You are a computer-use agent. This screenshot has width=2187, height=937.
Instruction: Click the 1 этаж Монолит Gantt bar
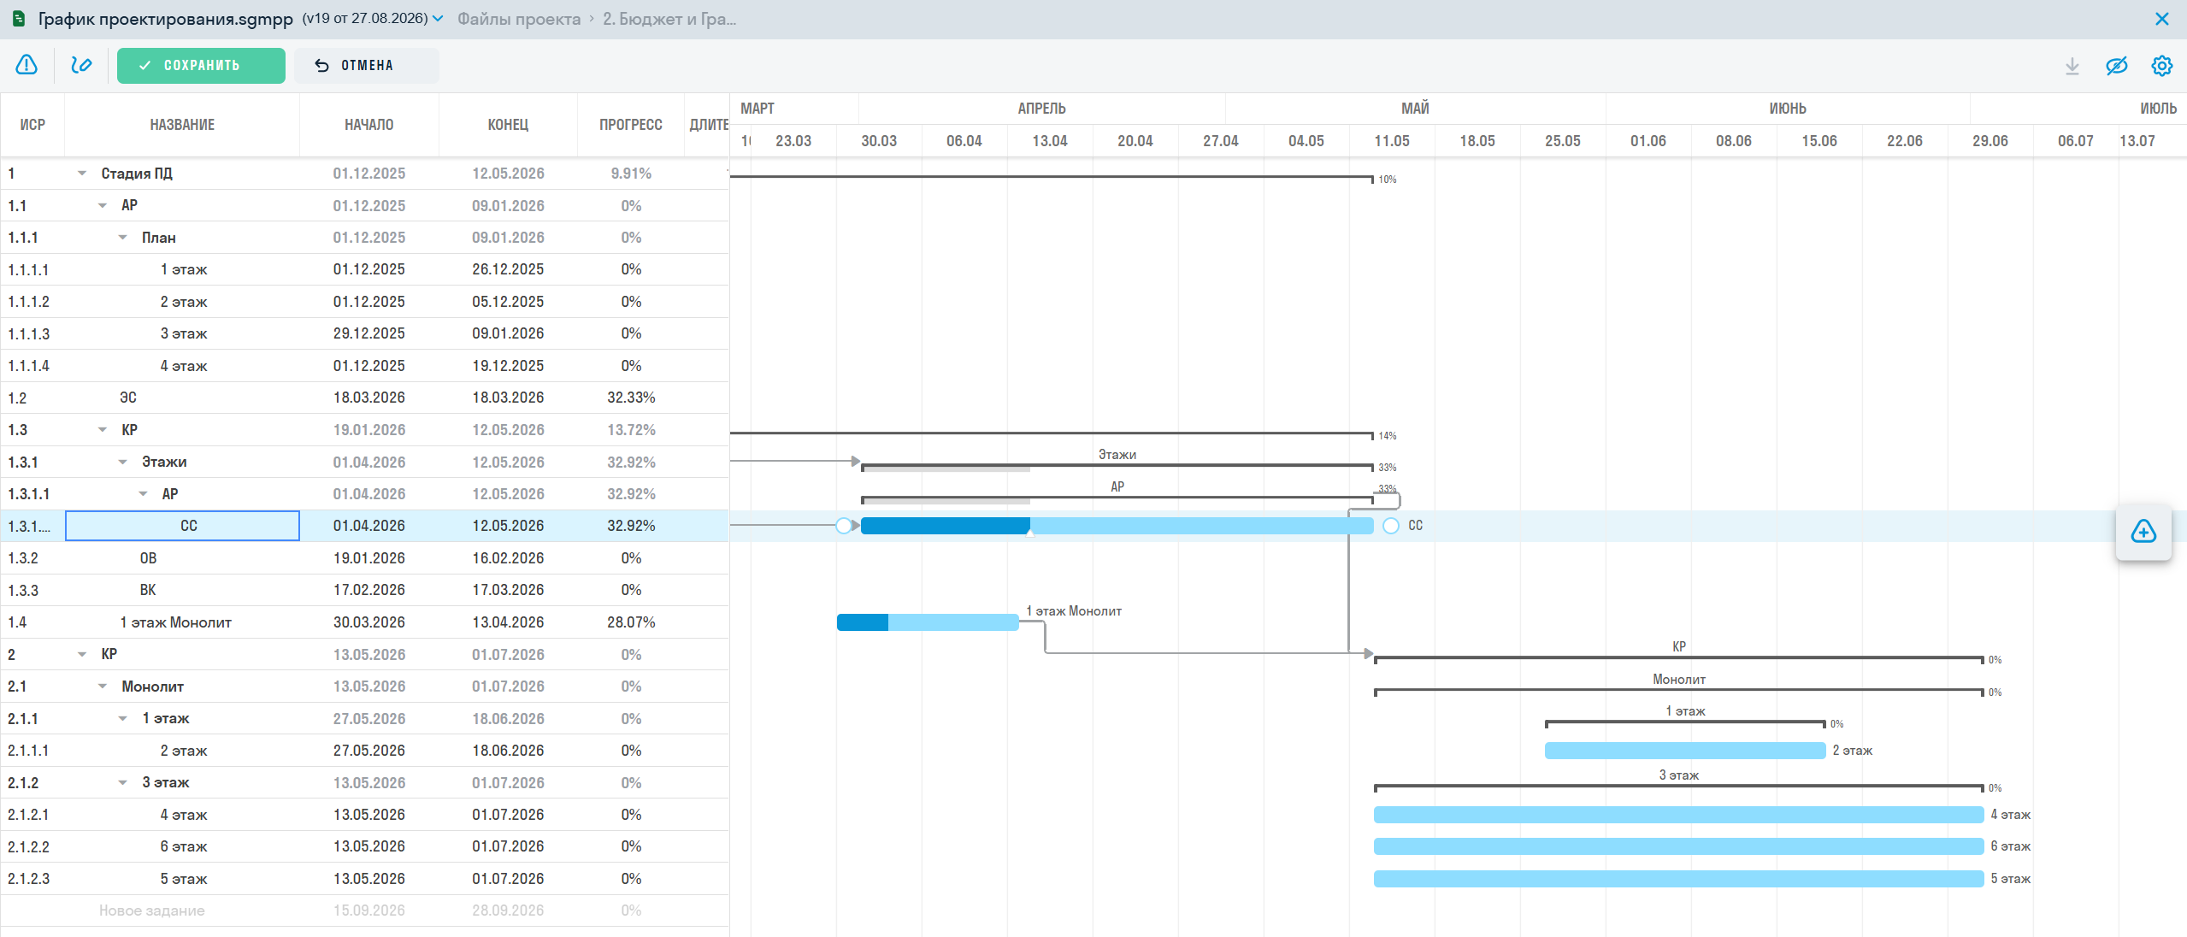(928, 622)
